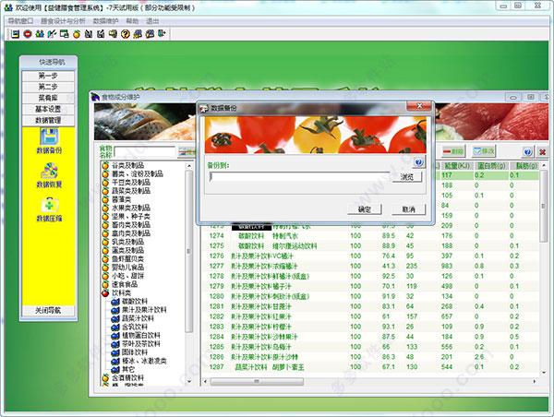This screenshot has height=417, width=554.
Task: Close the 数据备份 dialog
Action: click(420, 106)
